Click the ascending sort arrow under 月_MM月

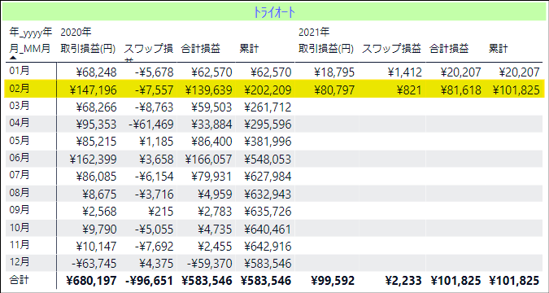(x=13, y=58)
